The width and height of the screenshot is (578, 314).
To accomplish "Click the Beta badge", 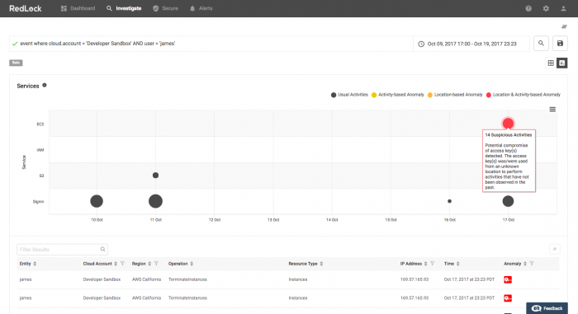I will pos(16,63).
